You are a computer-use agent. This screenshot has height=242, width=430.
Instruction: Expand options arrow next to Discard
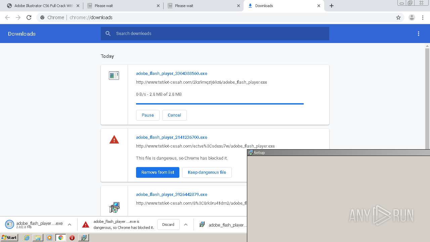(186, 225)
